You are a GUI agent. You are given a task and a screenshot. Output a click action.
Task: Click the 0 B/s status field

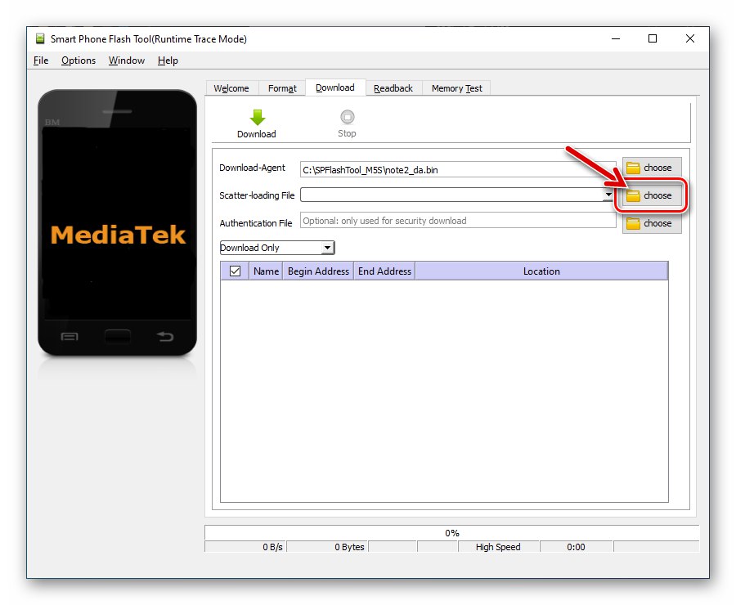pyautogui.click(x=245, y=547)
